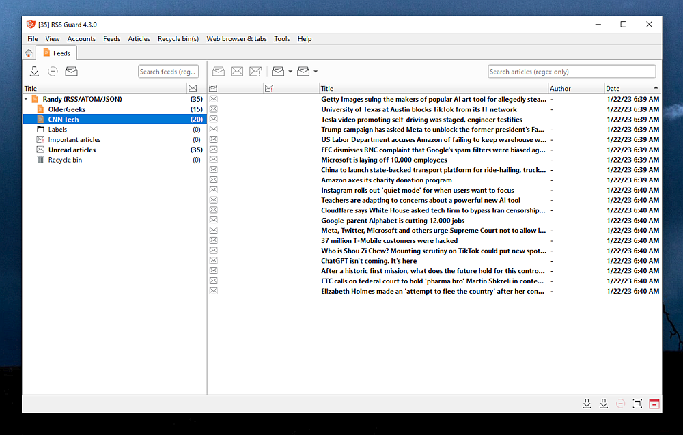Select 'Trump campaign has asked Meta' article

(434, 129)
